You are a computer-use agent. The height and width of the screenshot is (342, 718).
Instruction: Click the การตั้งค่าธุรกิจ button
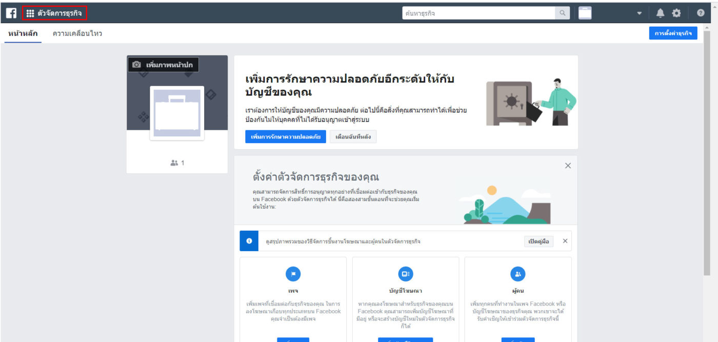point(673,33)
